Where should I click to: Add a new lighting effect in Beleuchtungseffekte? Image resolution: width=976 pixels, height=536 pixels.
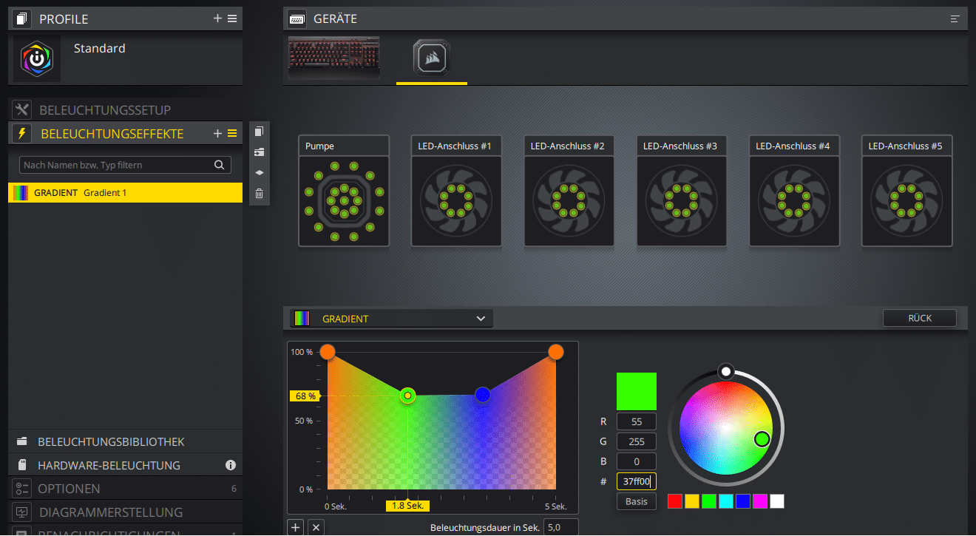click(217, 134)
